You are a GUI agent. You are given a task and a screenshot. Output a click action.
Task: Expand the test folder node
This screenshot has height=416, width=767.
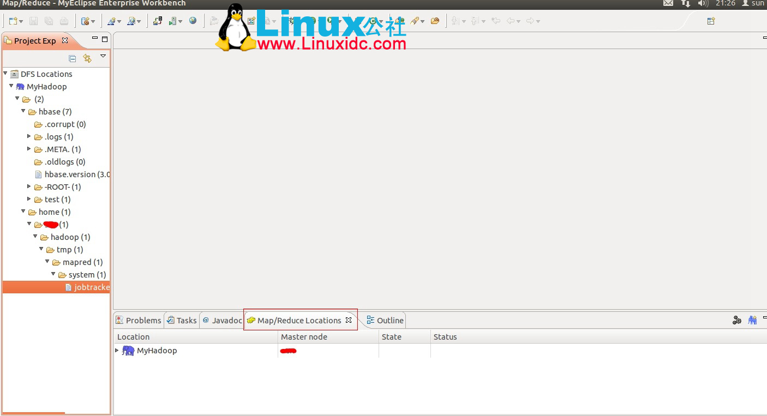click(x=29, y=199)
